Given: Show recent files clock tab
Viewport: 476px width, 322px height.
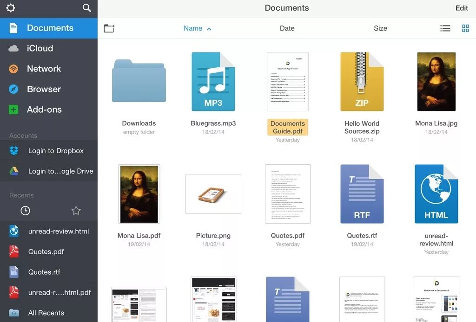Looking at the screenshot, I should [25, 211].
